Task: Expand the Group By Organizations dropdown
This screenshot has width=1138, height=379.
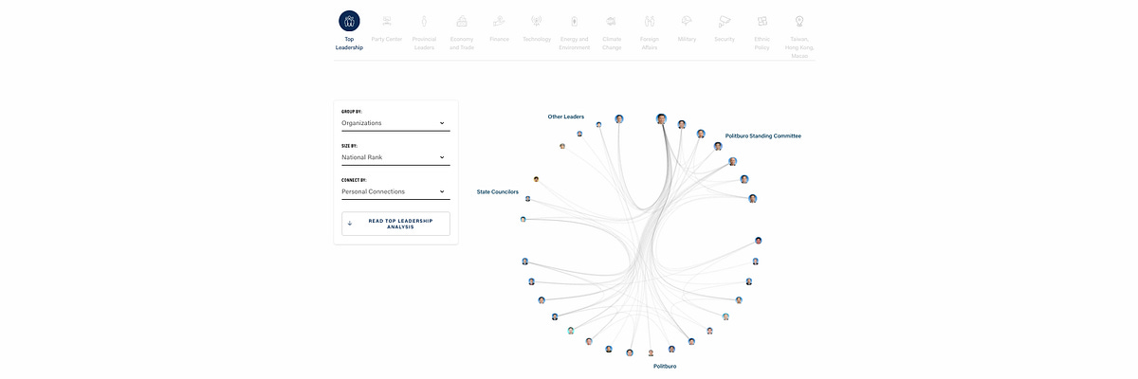Action: (395, 123)
